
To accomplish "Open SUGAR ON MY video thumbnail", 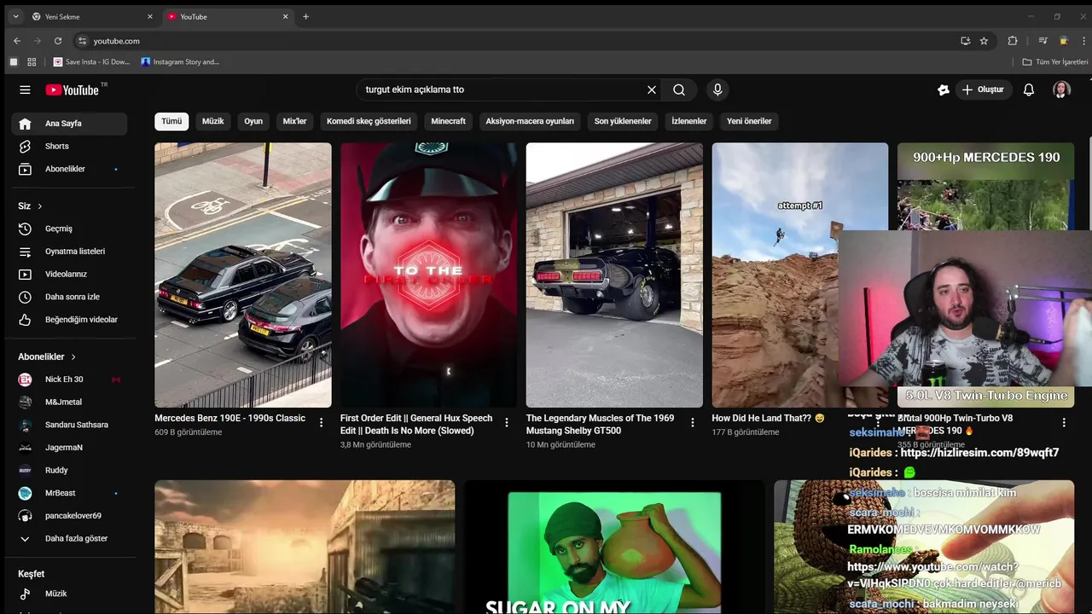I will pos(614,547).
